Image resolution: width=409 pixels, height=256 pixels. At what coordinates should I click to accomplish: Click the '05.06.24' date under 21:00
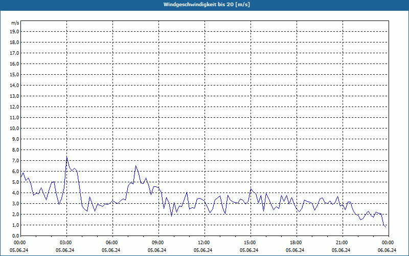click(x=341, y=250)
